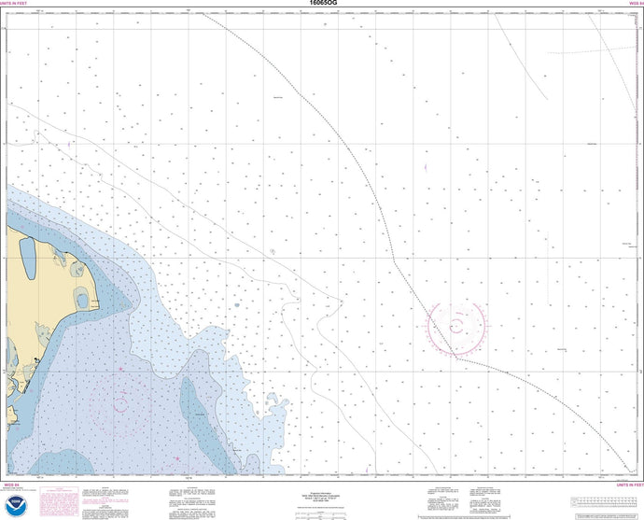Click the compass rose in shallow blue water
644x520 pixels.
tap(120, 404)
